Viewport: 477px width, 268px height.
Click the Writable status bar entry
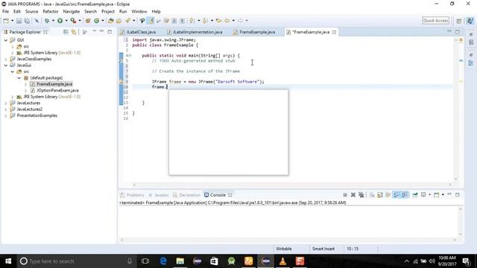coord(283,249)
